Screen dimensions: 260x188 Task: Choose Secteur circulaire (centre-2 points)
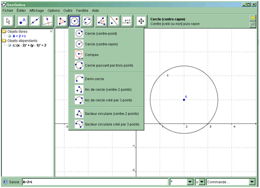click(x=106, y=114)
